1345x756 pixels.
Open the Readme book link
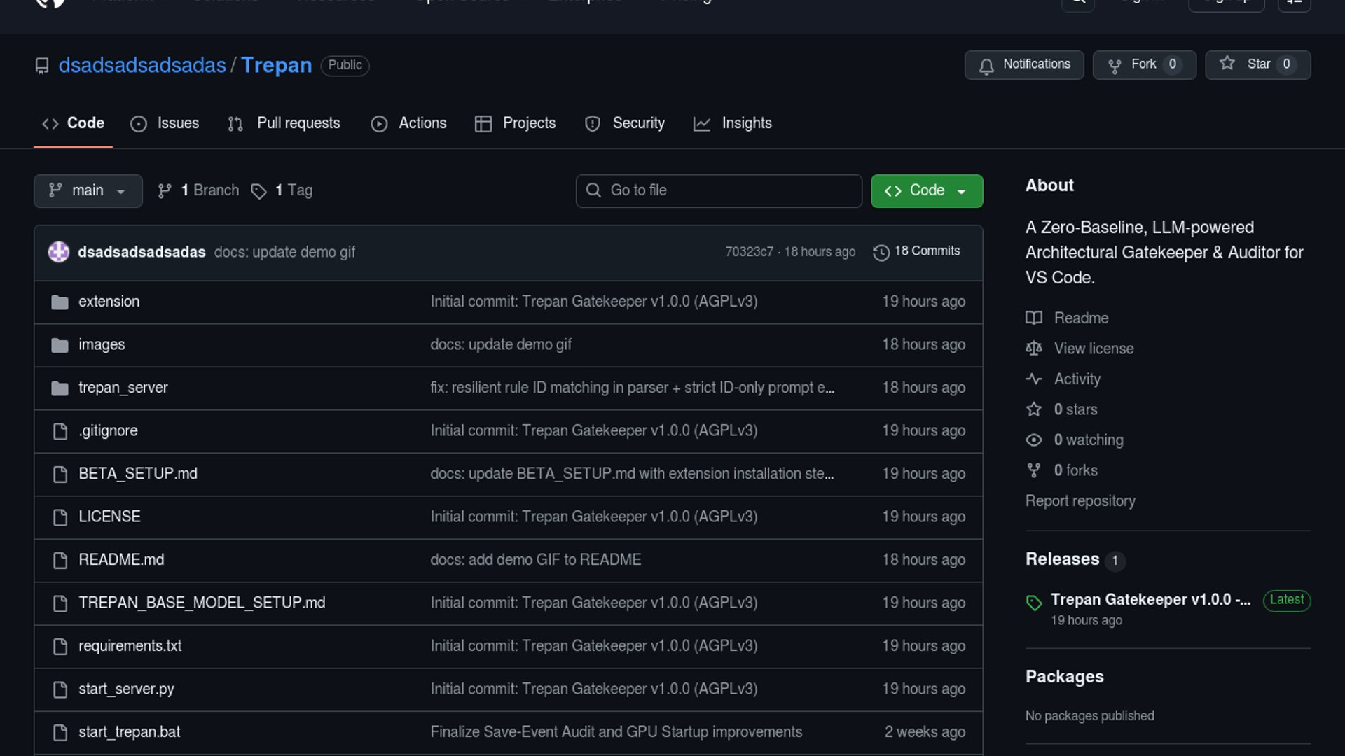click(1080, 318)
